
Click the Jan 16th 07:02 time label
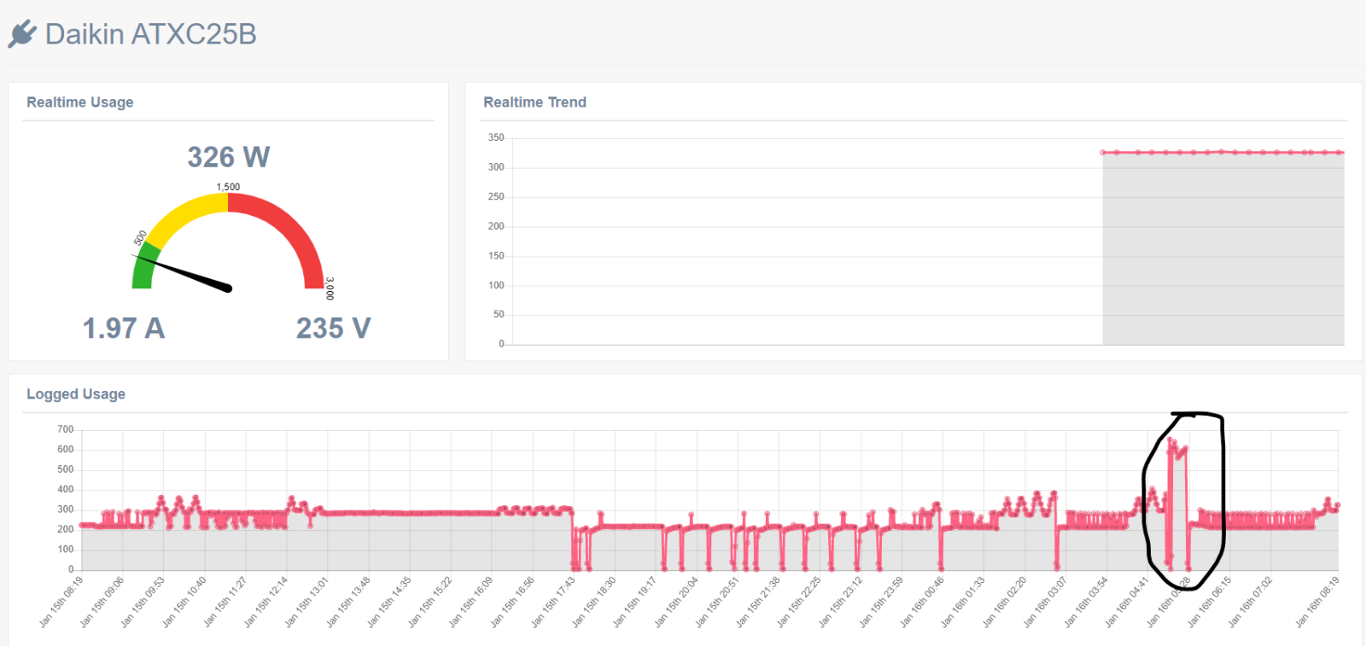point(1251,602)
